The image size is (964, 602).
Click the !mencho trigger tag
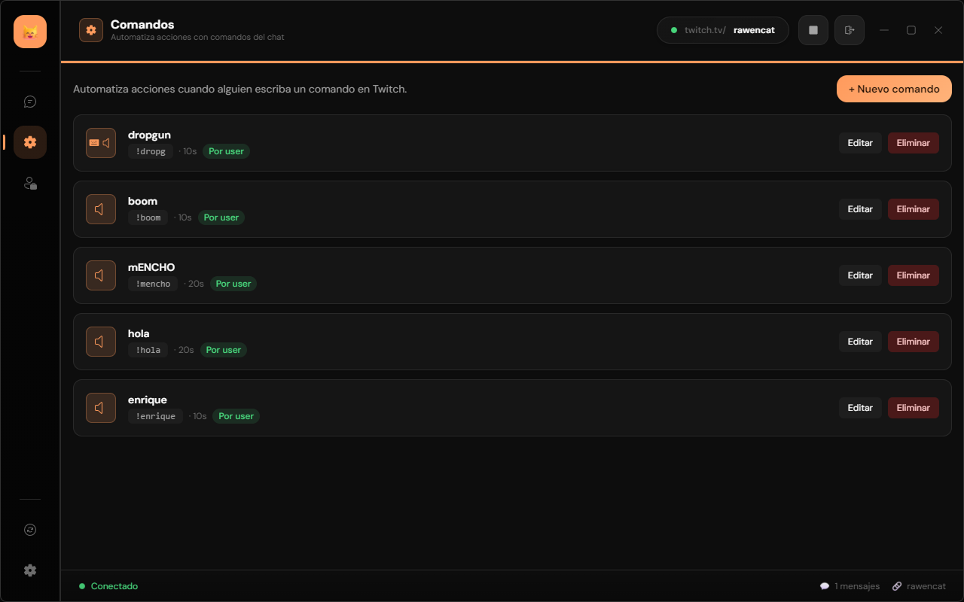pyautogui.click(x=153, y=284)
